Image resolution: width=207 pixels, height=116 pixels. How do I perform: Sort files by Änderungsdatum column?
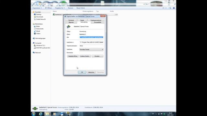[x=88, y=11]
